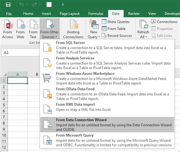This screenshot has width=180, height=152.
Task: Select row 9 header
Action: (x=4, y=129)
